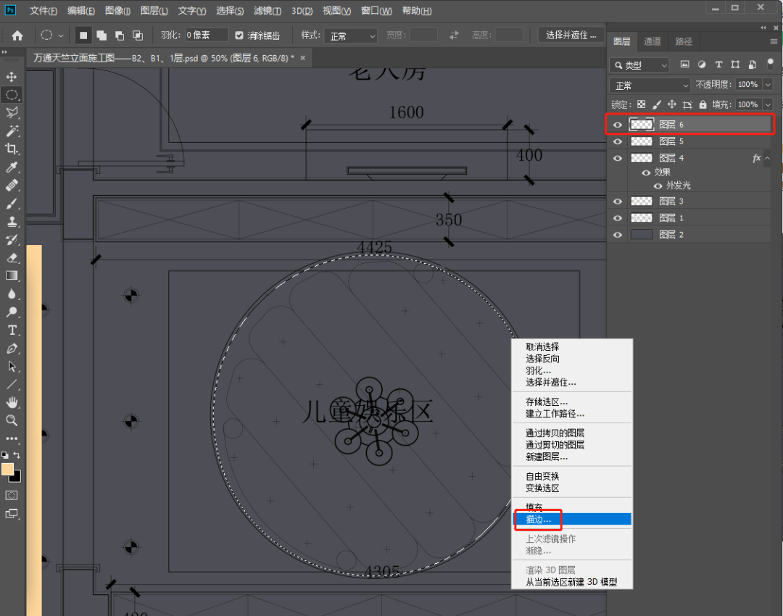Viewport: 783px width, 616px height.
Task: Open the 不透明度 opacity dropdown arrow
Action: tap(768, 85)
